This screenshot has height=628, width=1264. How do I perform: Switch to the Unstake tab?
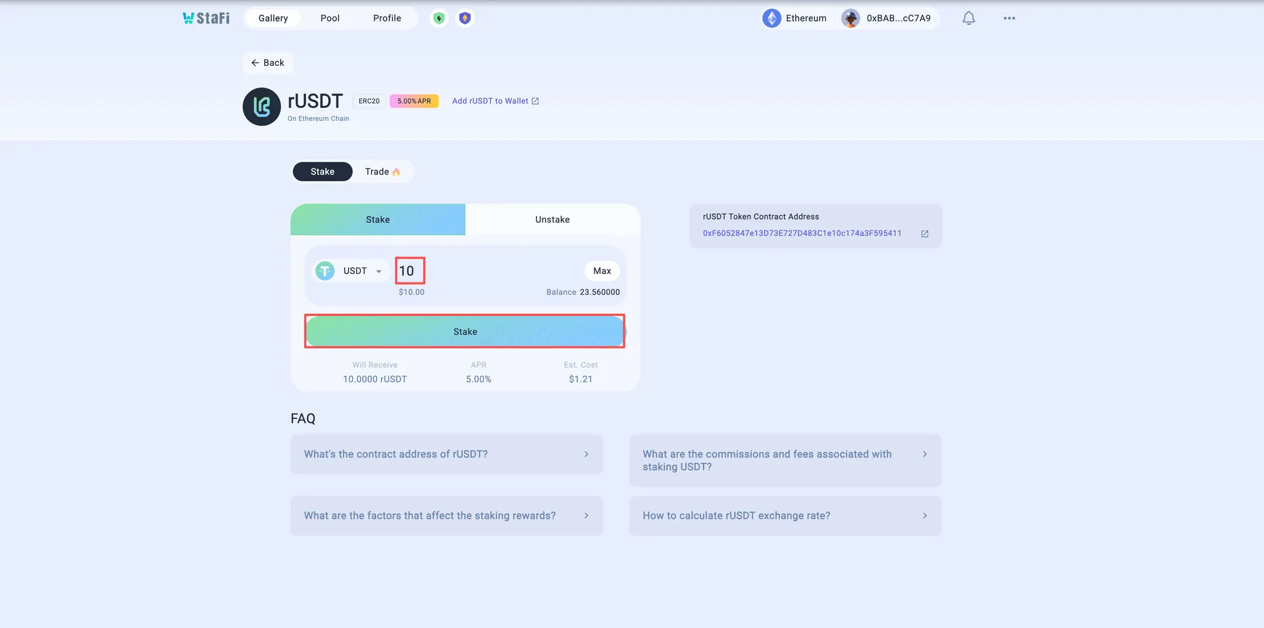pos(552,220)
